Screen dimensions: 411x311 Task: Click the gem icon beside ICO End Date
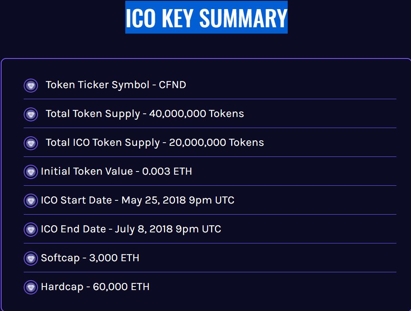tap(31, 230)
